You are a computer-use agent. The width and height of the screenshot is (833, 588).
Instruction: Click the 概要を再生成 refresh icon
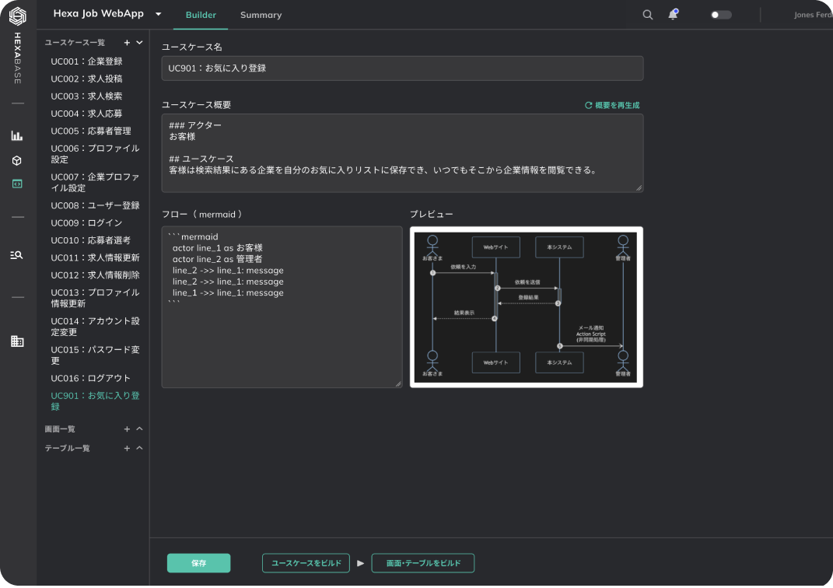tap(589, 105)
